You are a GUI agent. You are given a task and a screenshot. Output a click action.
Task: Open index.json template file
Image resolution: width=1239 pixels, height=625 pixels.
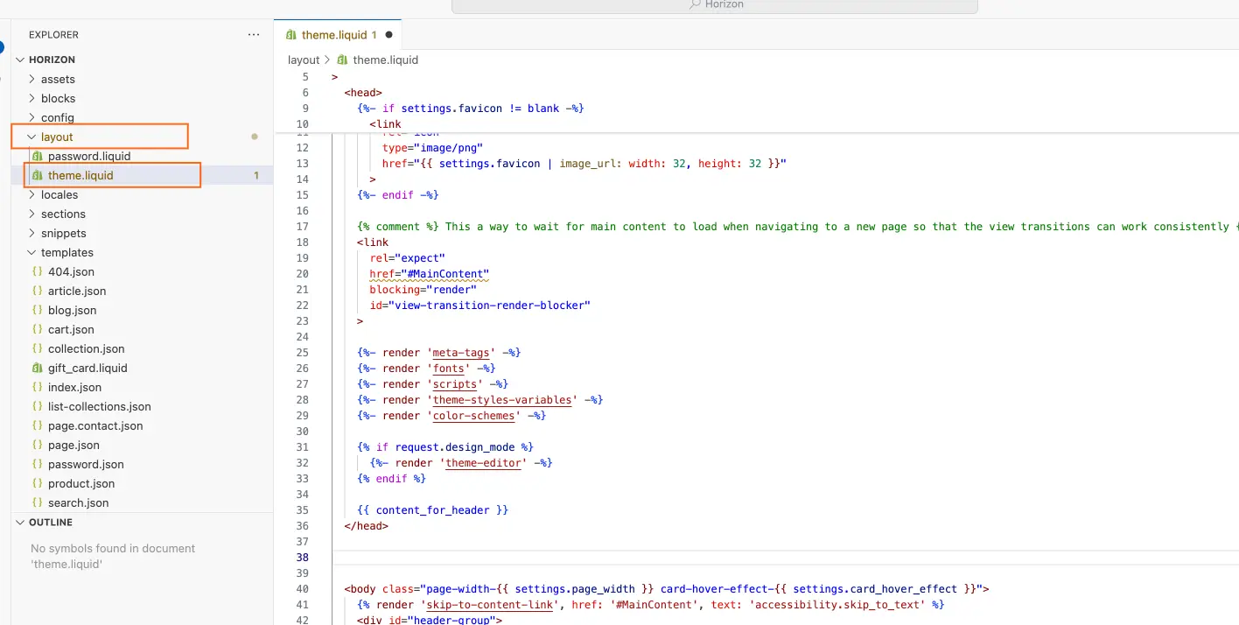tap(74, 387)
